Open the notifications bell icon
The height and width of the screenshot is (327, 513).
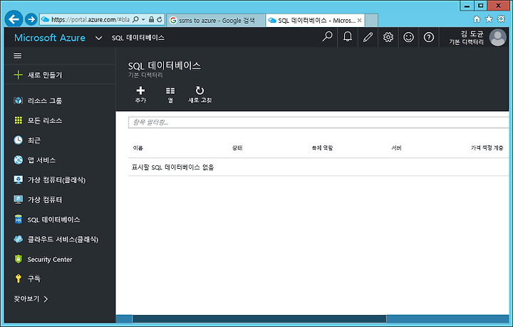pyautogui.click(x=348, y=36)
